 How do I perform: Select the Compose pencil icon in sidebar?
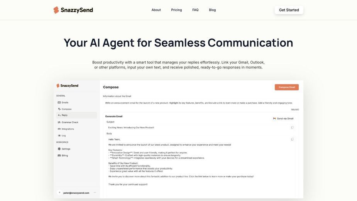pyautogui.click(x=59, y=109)
